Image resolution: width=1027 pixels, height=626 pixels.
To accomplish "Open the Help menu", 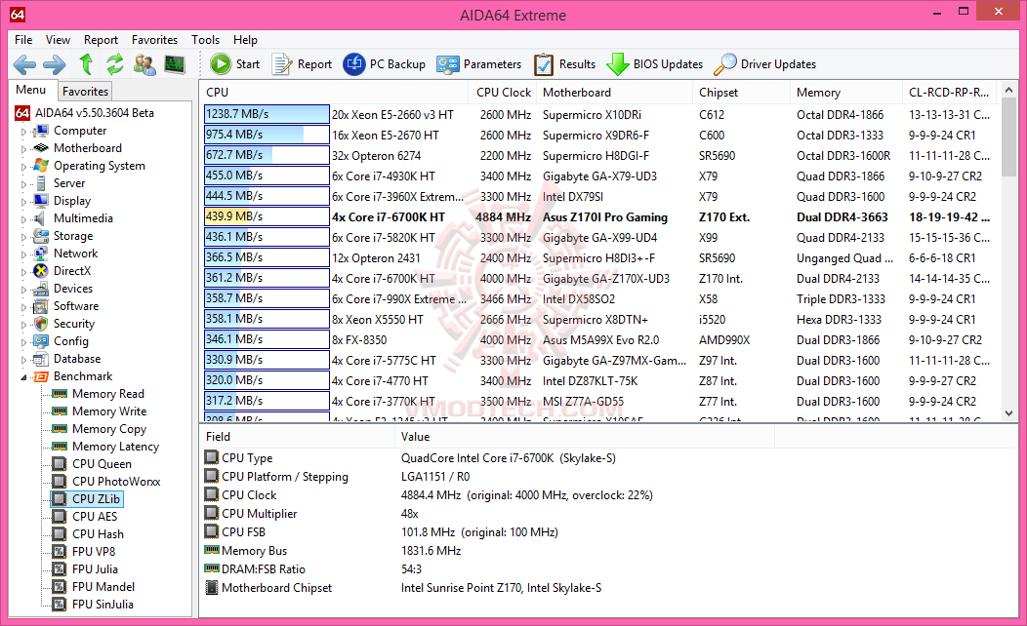I will (x=246, y=40).
